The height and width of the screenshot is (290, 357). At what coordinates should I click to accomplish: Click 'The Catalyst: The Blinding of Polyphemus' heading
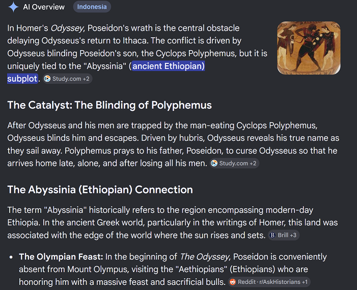109,105
